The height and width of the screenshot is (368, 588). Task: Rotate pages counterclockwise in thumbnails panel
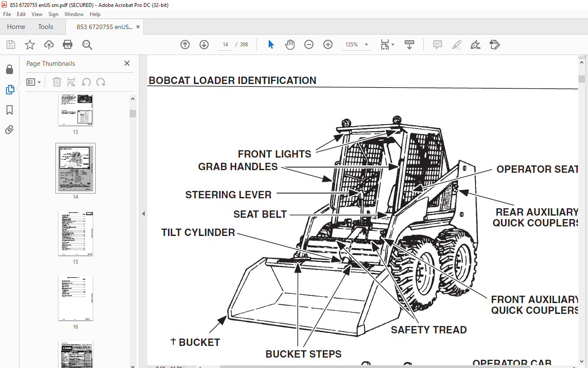pyautogui.click(x=86, y=82)
